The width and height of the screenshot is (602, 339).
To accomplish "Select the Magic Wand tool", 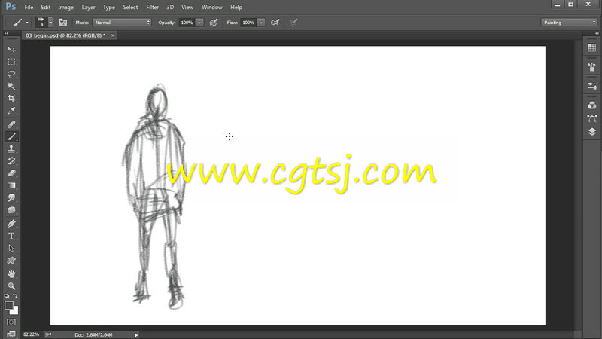I will coord(11,86).
